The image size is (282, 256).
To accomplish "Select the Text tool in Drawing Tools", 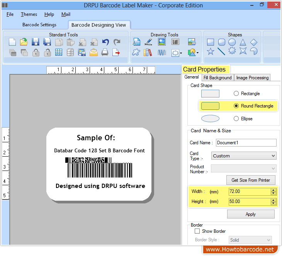I will 136,42.
